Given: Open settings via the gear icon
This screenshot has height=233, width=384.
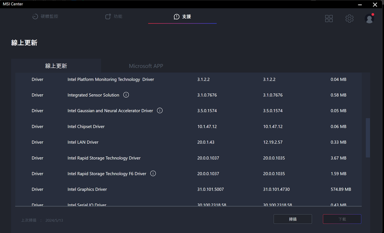Looking at the screenshot, I should 350,18.
